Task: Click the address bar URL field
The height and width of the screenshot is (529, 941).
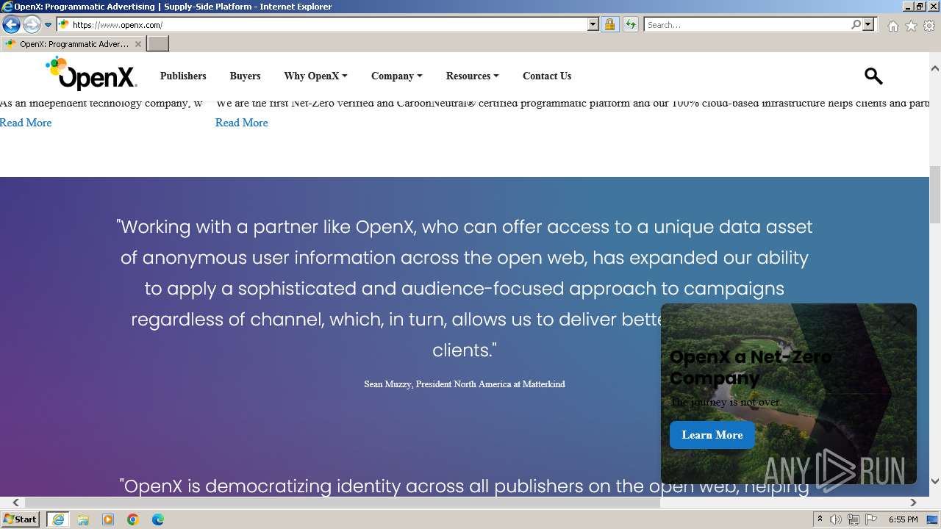Action: pos(329,24)
